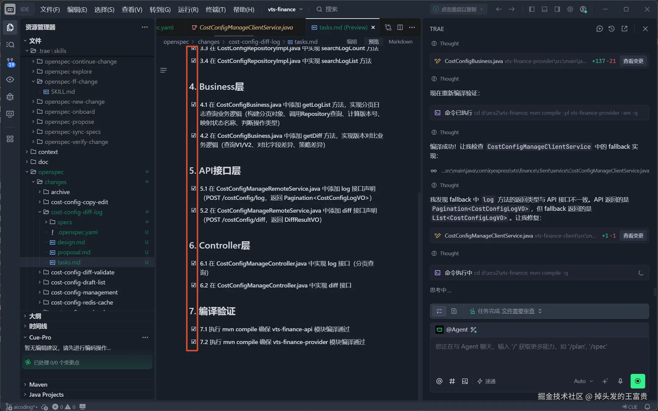Attach an image via picture icon

point(465,381)
